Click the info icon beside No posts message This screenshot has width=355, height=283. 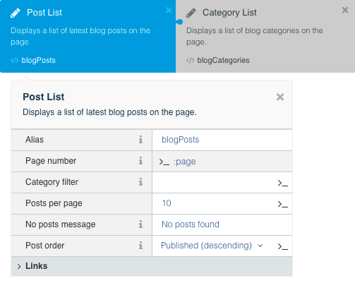pyautogui.click(x=140, y=224)
